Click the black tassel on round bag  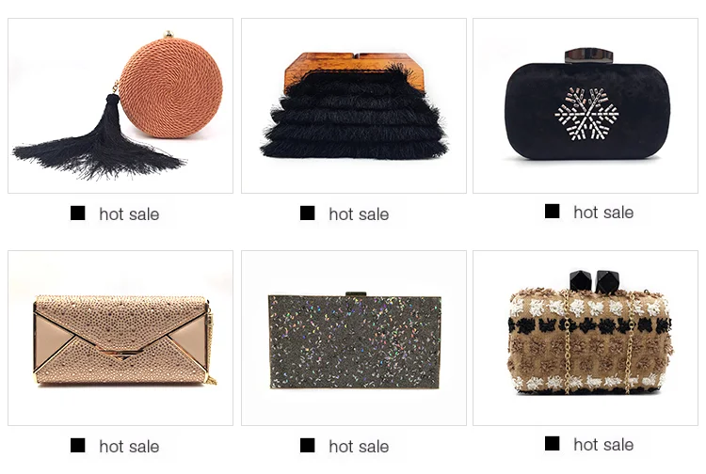(x=99, y=142)
